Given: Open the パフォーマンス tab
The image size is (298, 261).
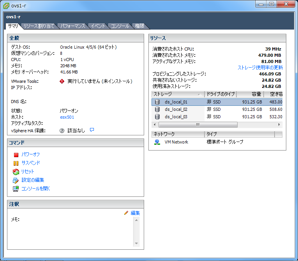Looking at the screenshot, I should click(x=73, y=26).
